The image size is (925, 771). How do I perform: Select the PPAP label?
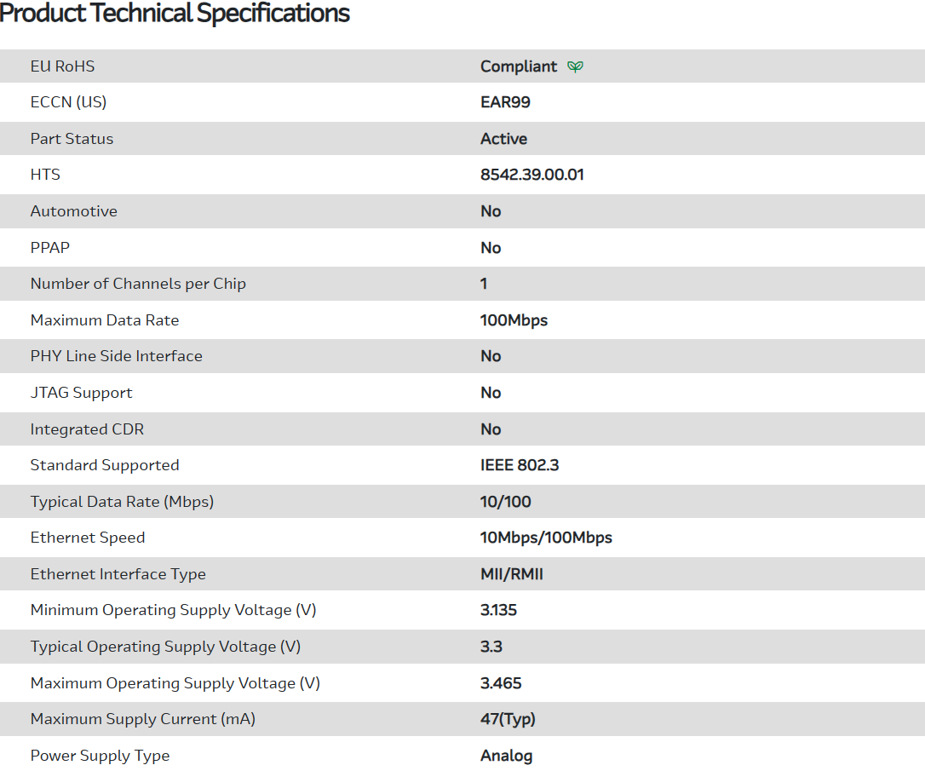tap(50, 248)
